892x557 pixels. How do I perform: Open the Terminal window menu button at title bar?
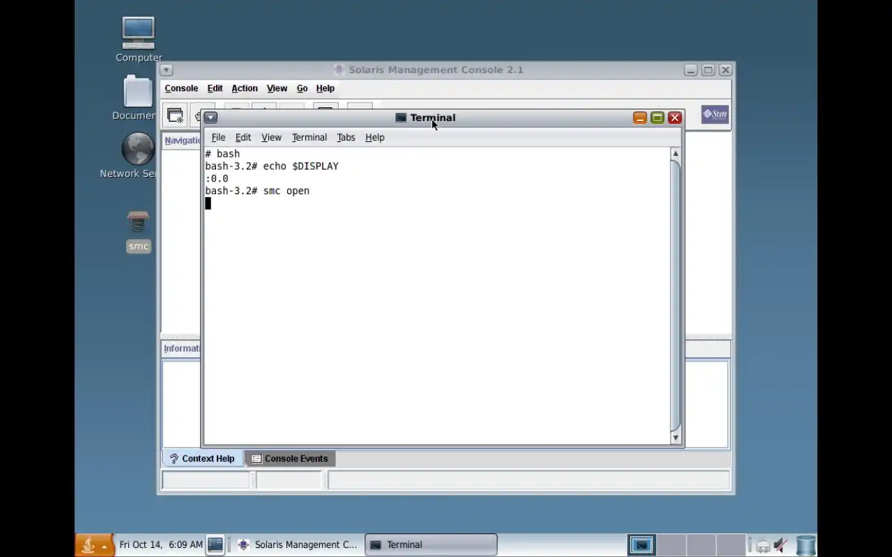point(210,118)
